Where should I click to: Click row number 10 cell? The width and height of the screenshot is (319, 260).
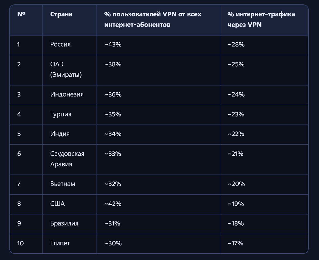click(x=20, y=243)
